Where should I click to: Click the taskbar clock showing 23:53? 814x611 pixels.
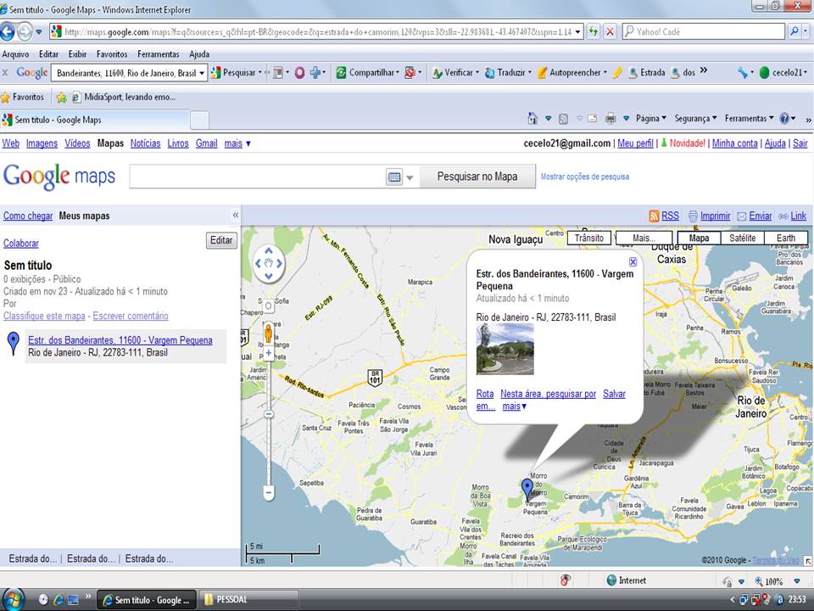pos(797,600)
